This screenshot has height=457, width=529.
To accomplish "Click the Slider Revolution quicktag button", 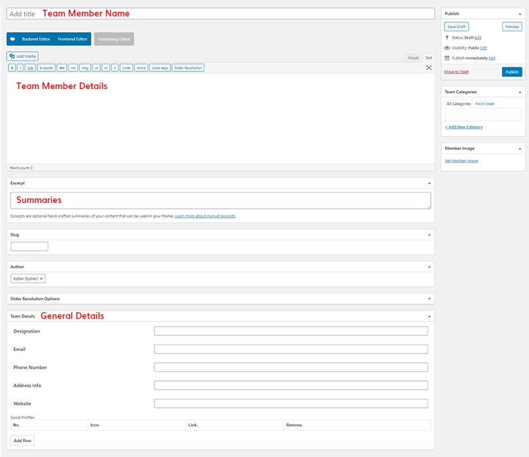I will [189, 67].
